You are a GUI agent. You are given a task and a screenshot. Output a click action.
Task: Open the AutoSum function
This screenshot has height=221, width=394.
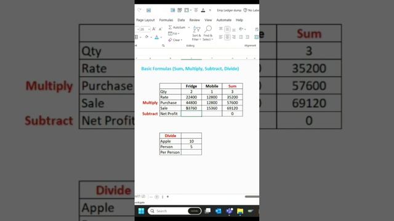(x=177, y=27)
